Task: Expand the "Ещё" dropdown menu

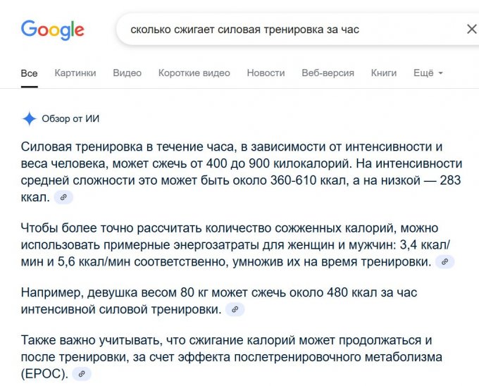Action: tap(428, 73)
